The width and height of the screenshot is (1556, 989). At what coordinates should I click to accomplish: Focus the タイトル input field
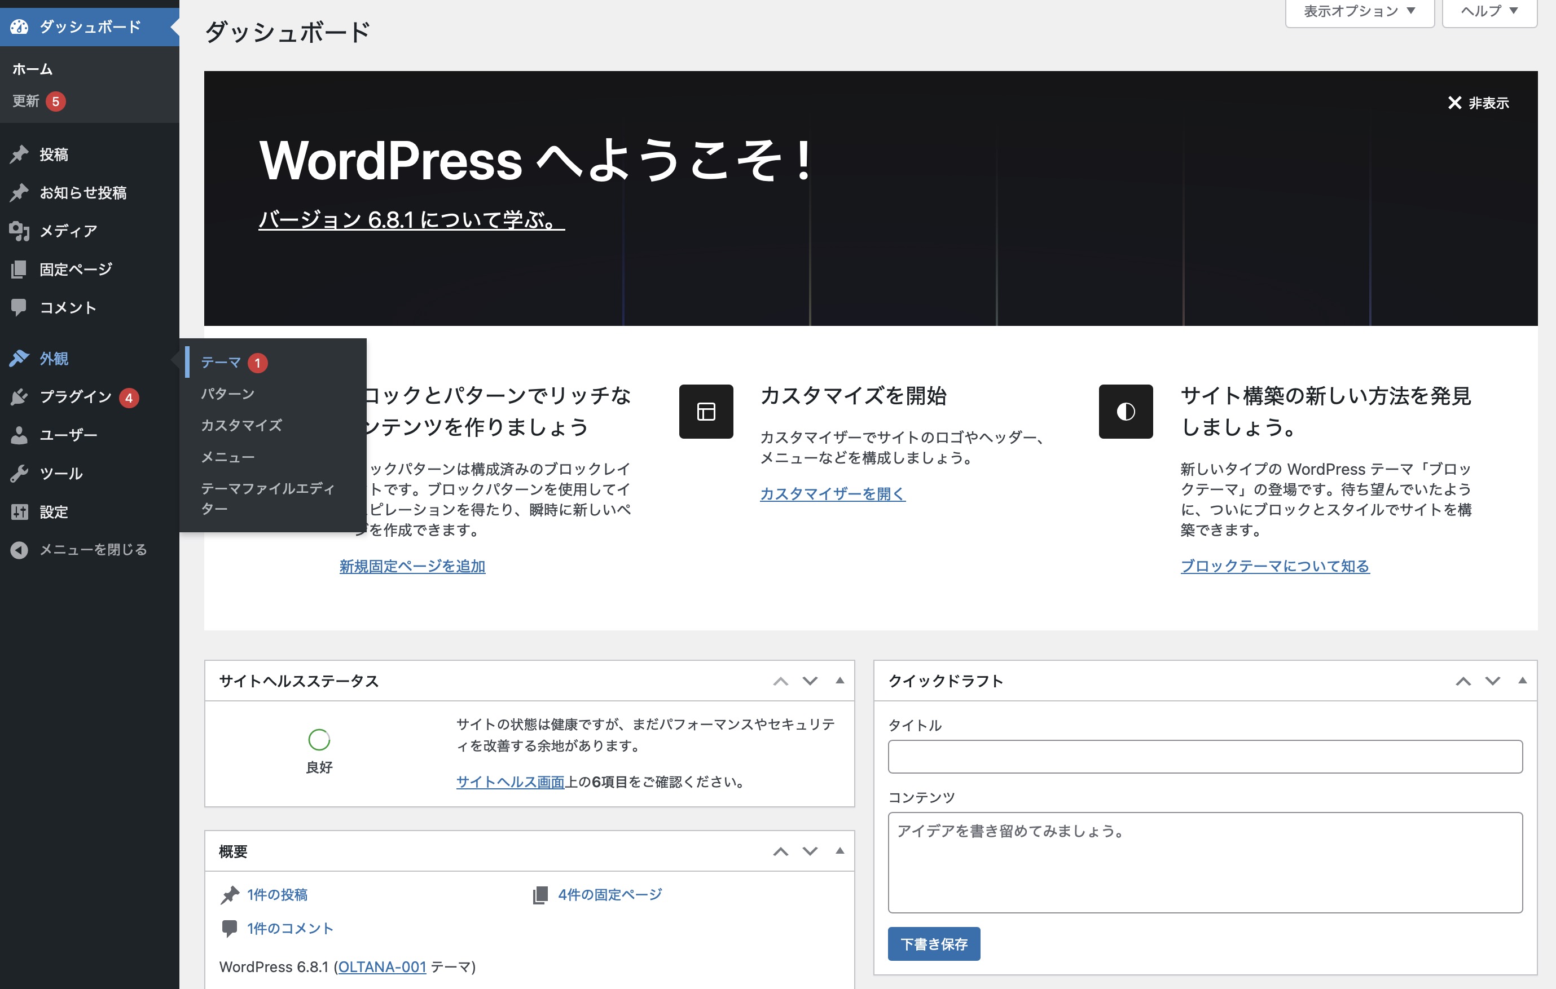tap(1205, 757)
